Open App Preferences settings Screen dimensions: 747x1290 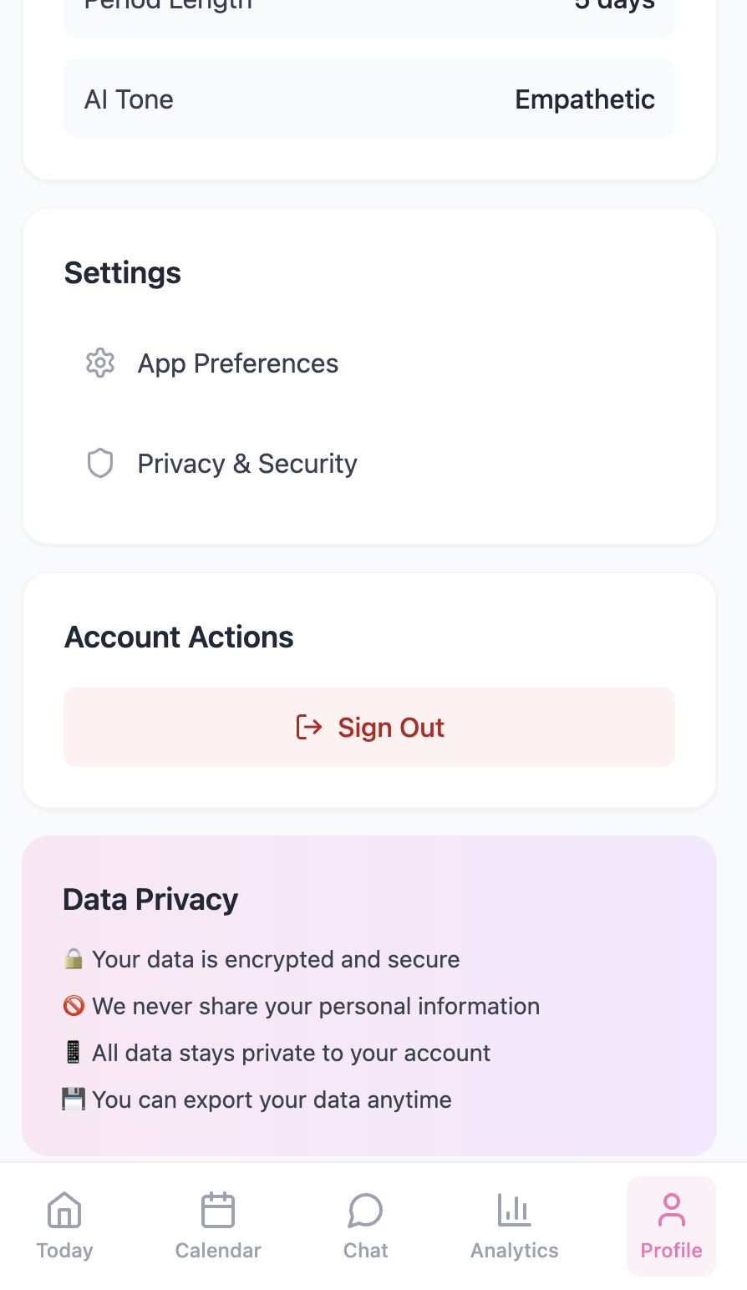pos(369,363)
